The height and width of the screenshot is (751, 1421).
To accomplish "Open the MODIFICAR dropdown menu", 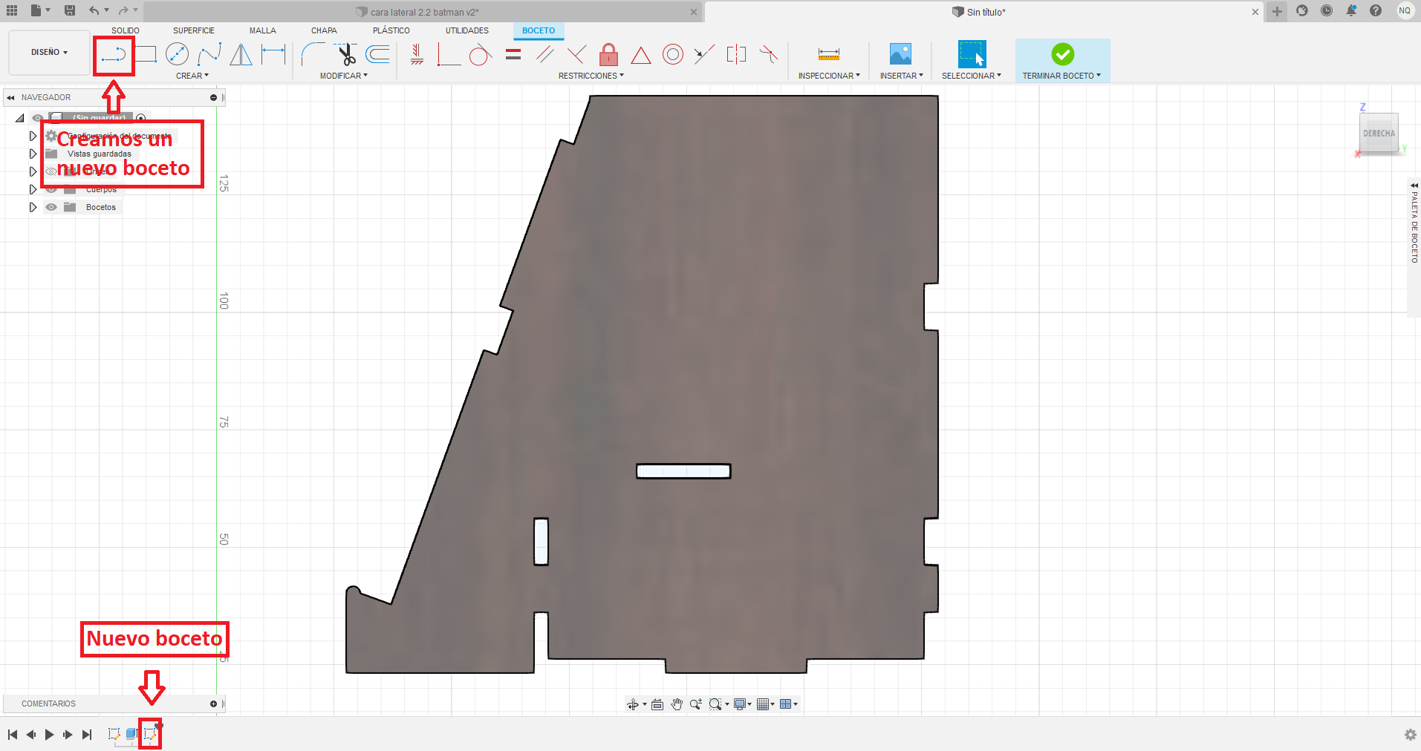I will pos(344,76).
